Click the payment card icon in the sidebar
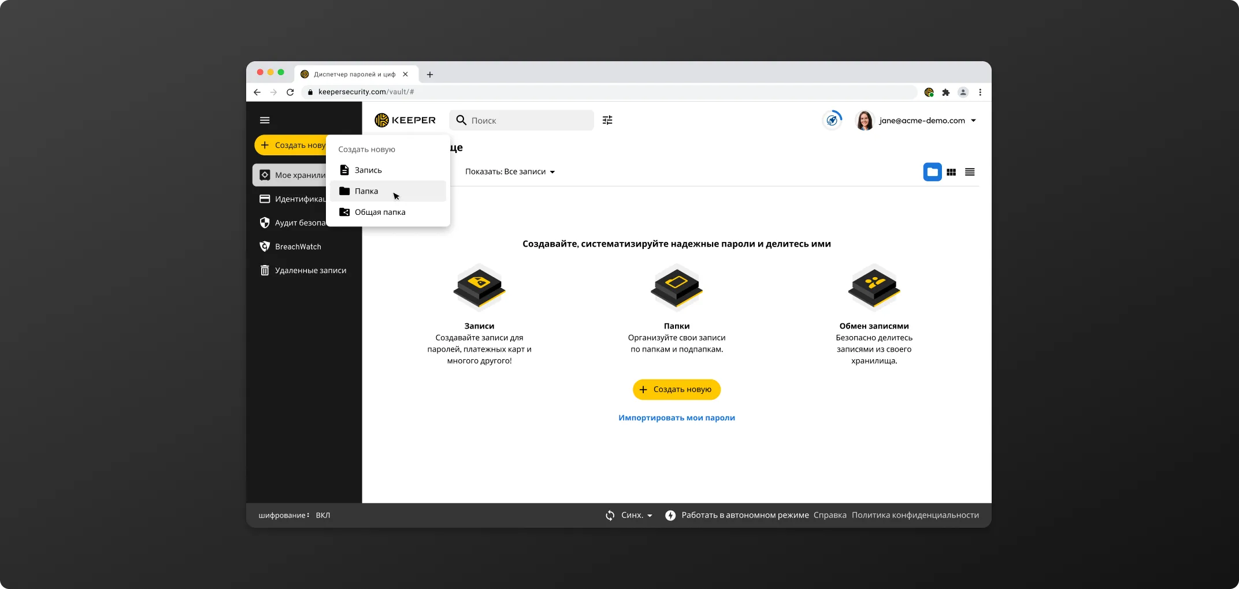 (265, 199)
